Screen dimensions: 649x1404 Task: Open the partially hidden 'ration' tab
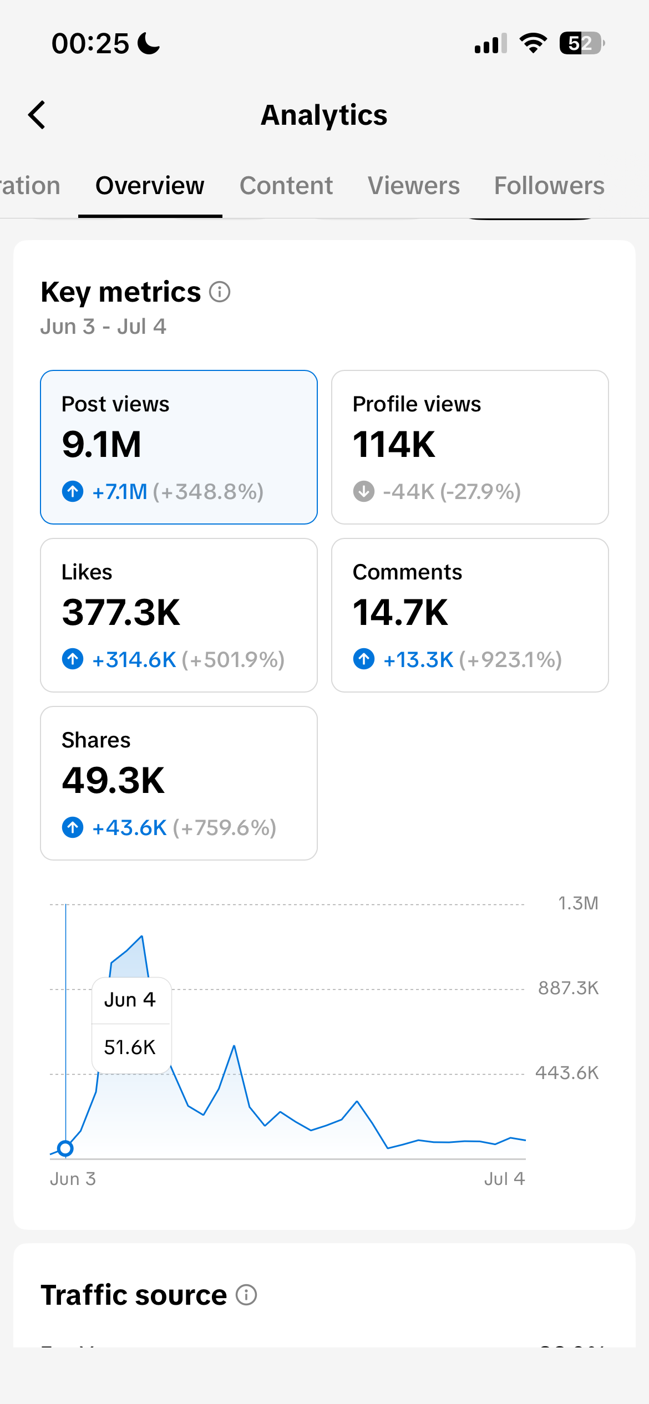30,186
